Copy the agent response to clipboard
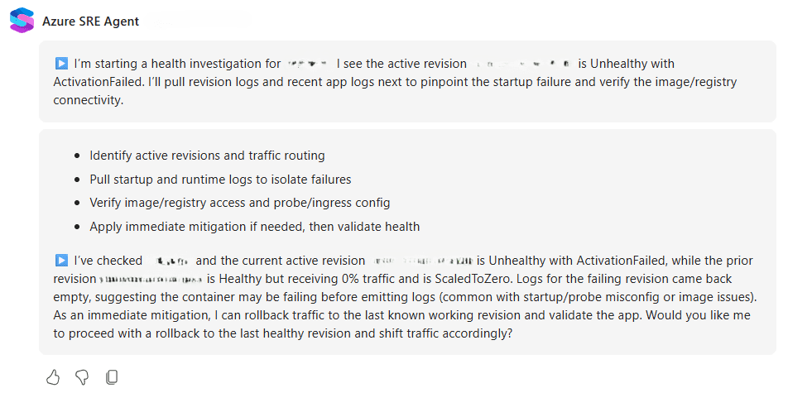This screenshot has width=788, height=393. coord(112,377)
